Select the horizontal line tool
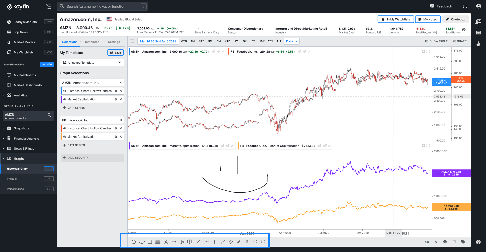Viewport: 486px width, 252px height. [207, 242]
